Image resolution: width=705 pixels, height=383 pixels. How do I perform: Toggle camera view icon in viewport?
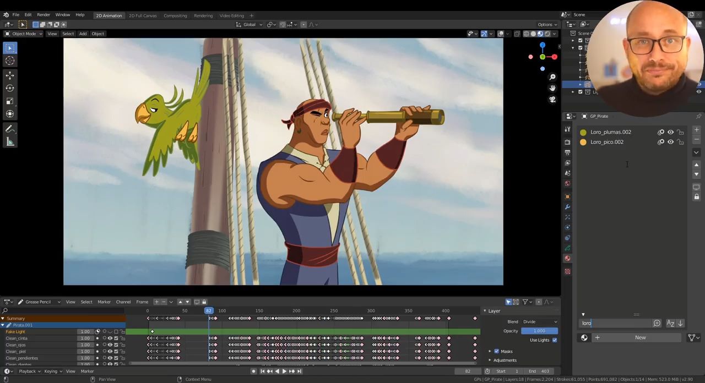point(552,100)
